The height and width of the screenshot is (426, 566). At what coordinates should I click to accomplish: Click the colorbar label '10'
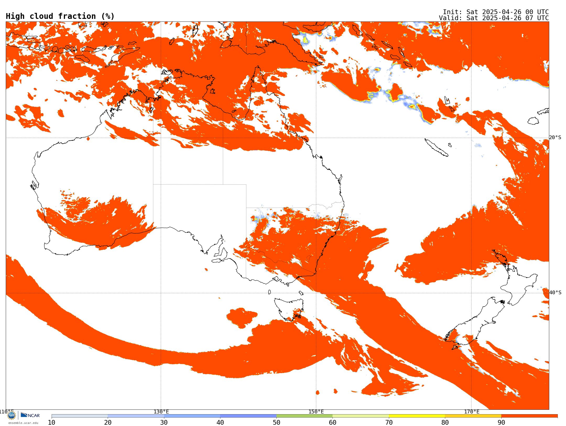(52, 423)
